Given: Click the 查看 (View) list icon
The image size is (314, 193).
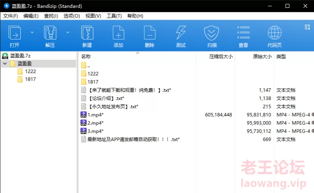Looking at the screenshot, I should coord(243,33).
